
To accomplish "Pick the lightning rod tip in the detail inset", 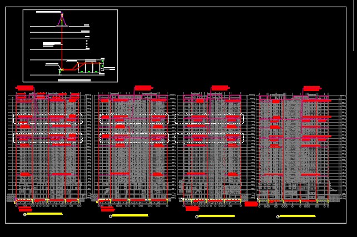I will coord(62,13).
